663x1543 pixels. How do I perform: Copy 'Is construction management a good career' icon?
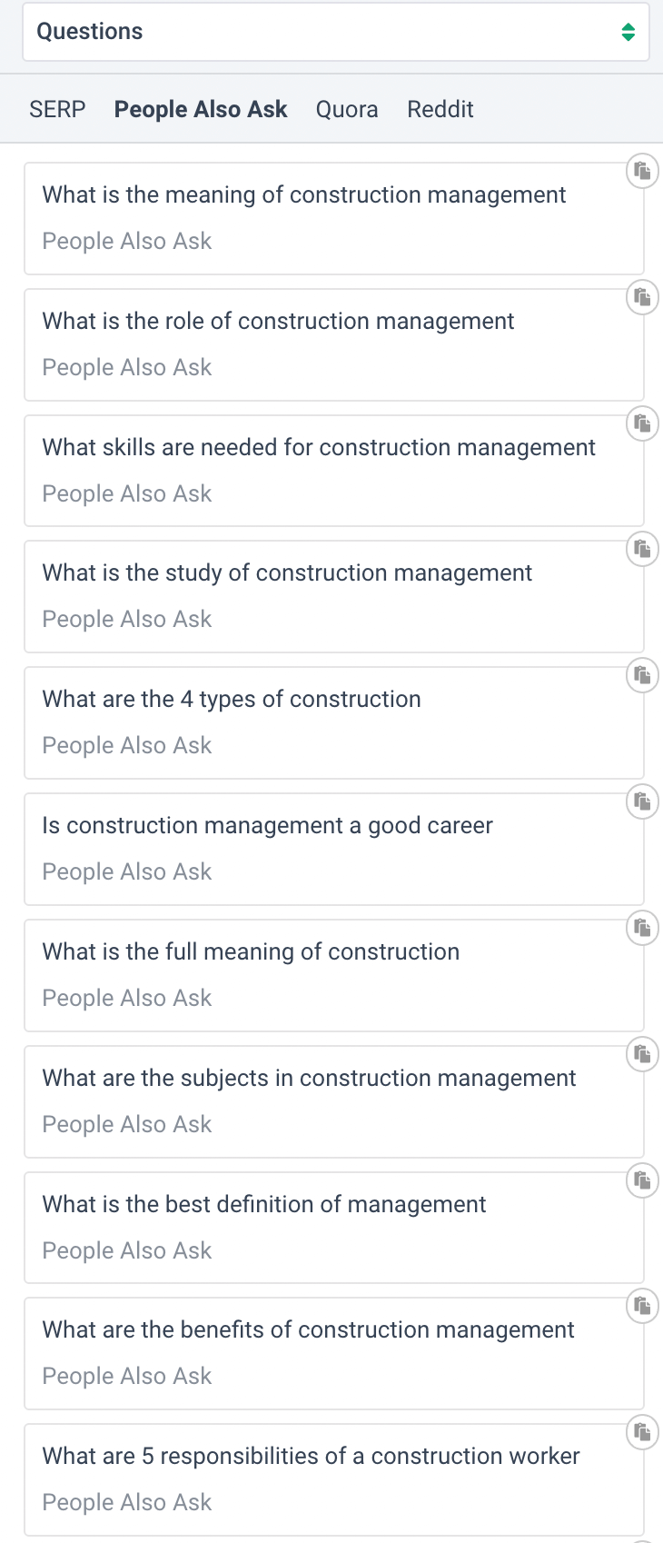click(643, 801)
